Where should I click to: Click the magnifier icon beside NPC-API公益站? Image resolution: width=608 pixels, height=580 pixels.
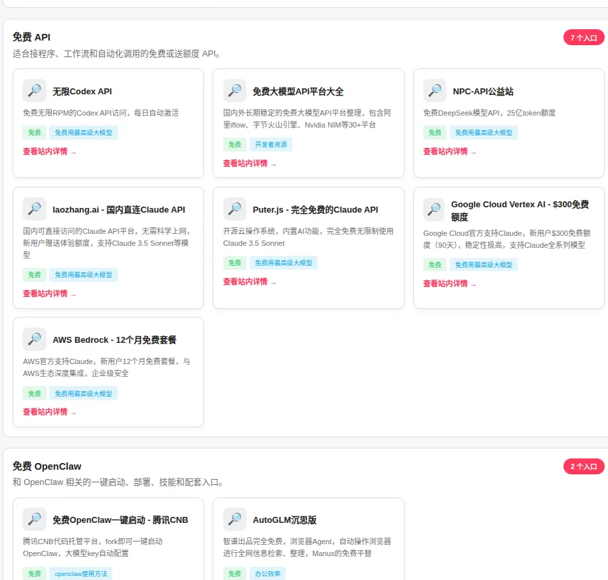435,91
